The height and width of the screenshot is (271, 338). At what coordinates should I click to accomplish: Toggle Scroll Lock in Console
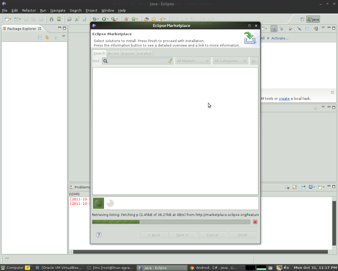click(294, 187)
